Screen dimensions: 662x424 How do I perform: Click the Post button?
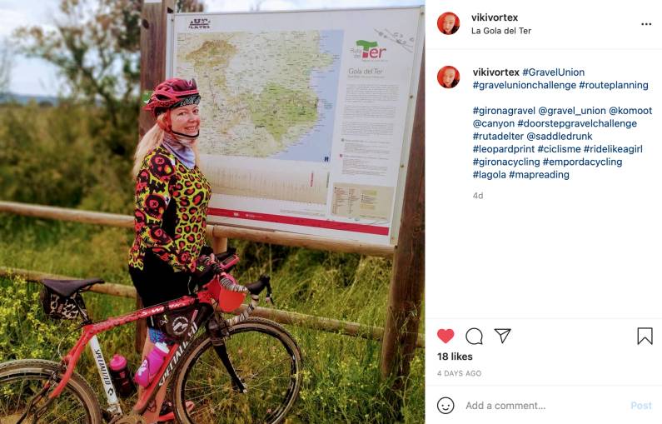click(641, 406)
